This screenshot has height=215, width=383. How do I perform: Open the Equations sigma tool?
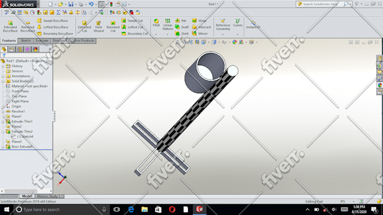click(x=58, y=12)
